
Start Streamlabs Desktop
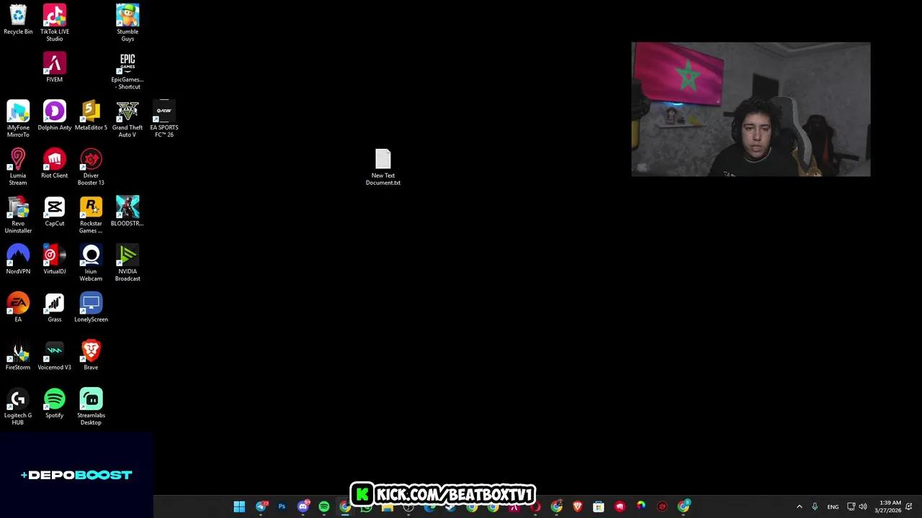point(91,399)
